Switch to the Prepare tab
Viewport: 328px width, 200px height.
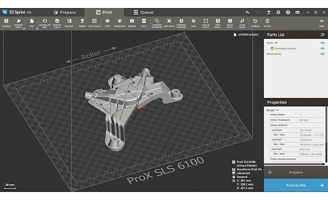pyautogui.click(x=64, y=13)
